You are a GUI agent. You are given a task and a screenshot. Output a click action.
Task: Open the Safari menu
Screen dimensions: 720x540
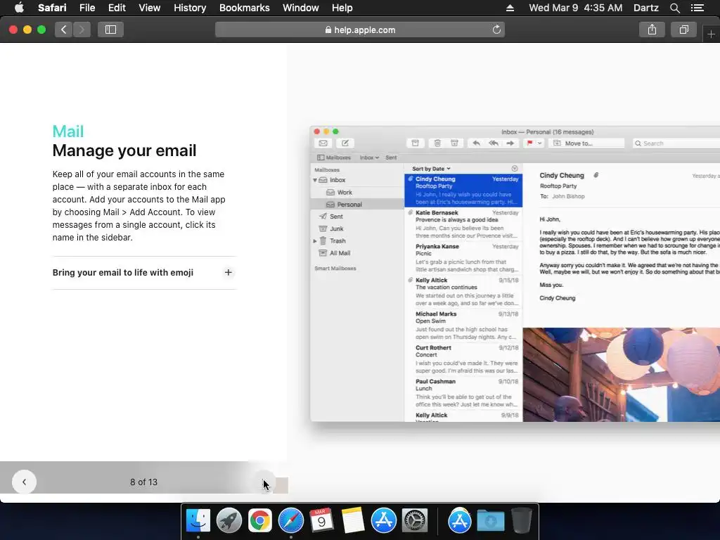point(52,8)
